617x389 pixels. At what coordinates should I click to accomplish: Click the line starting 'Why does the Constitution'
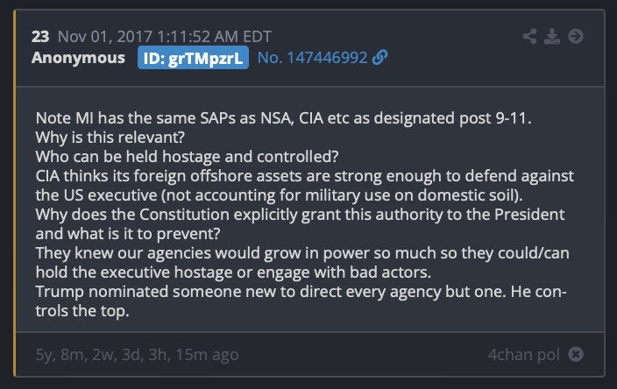coord(300,215)
